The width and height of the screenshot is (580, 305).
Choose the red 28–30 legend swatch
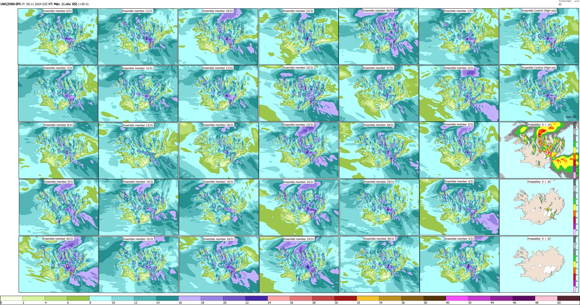[x=323, y=298]
